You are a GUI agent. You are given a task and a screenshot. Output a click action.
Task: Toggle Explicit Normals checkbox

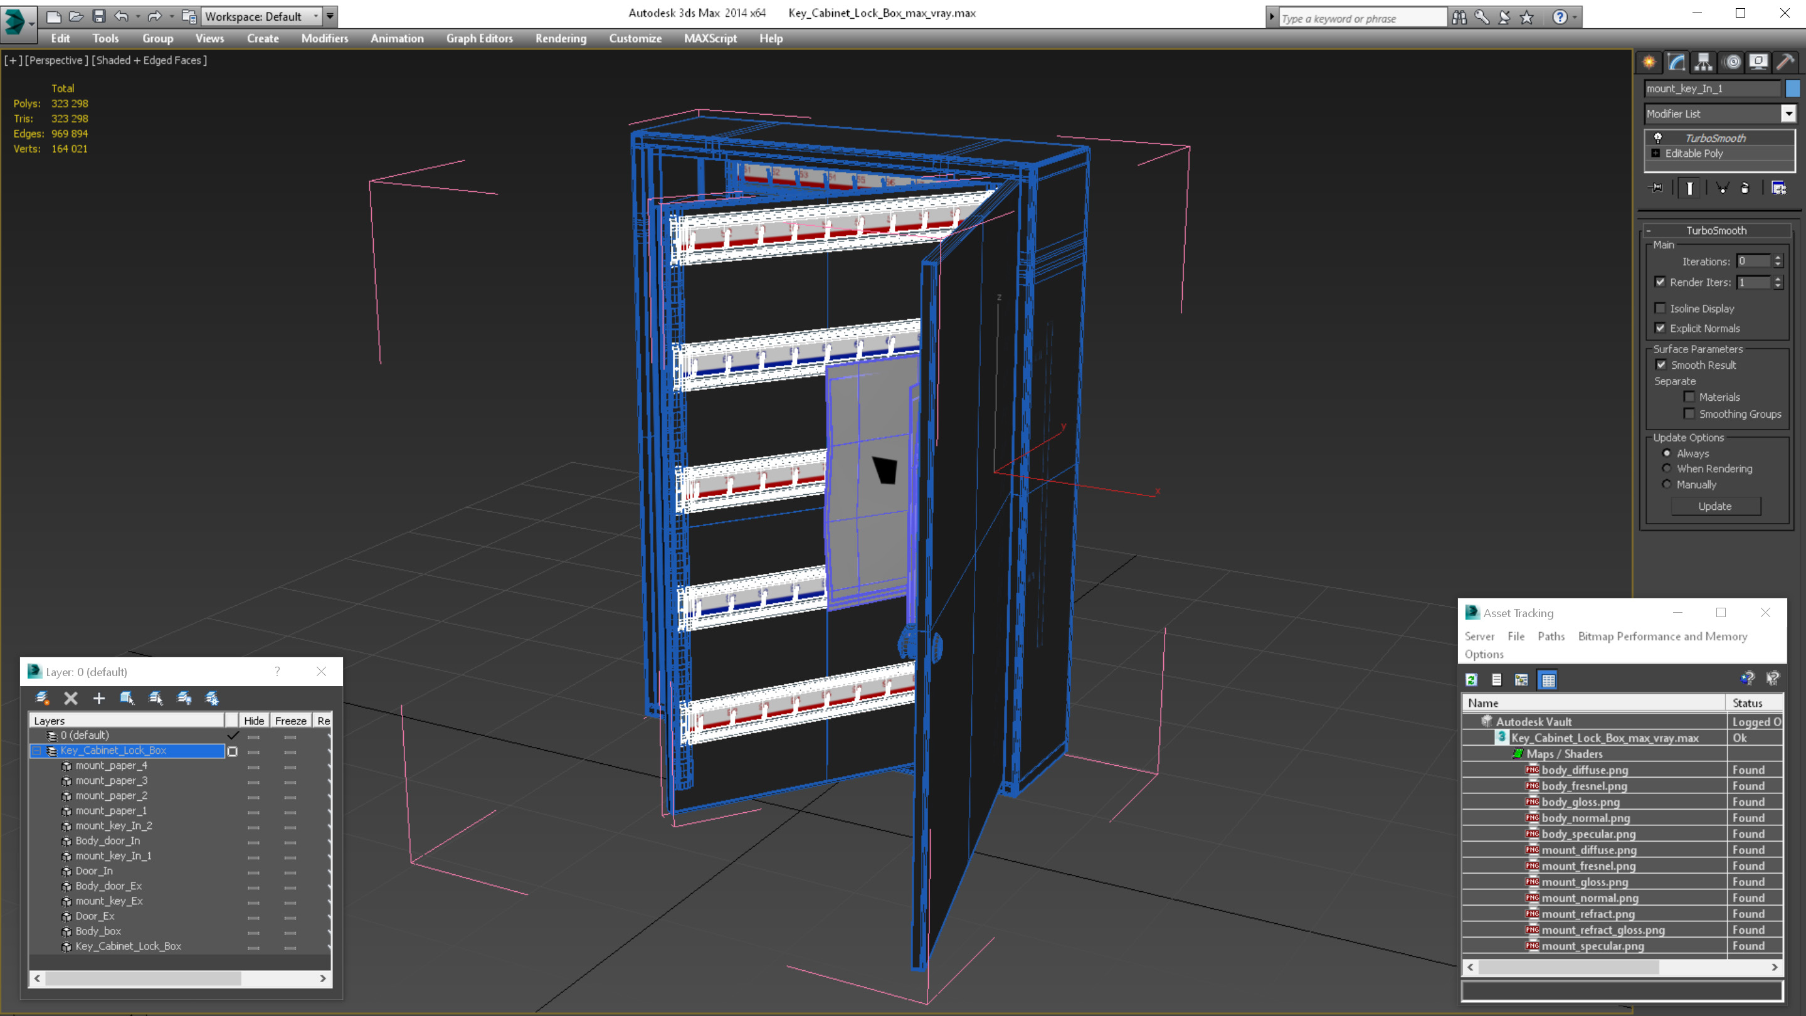pyautogui.click(x=1659, y=327)
